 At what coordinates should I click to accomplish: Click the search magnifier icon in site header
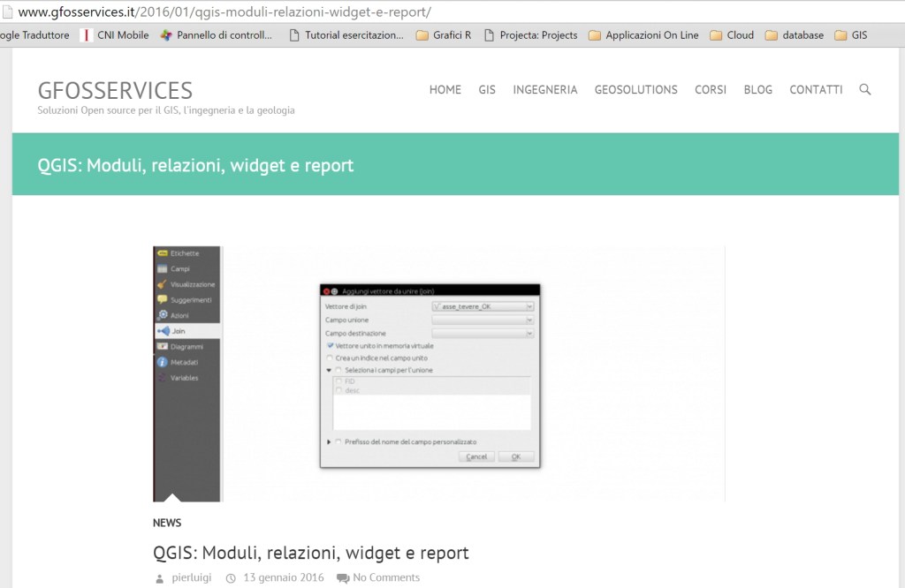[865, 89]
